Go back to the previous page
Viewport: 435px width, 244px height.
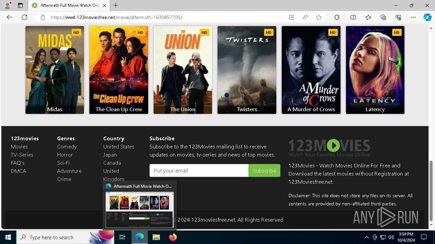(10, 17)
